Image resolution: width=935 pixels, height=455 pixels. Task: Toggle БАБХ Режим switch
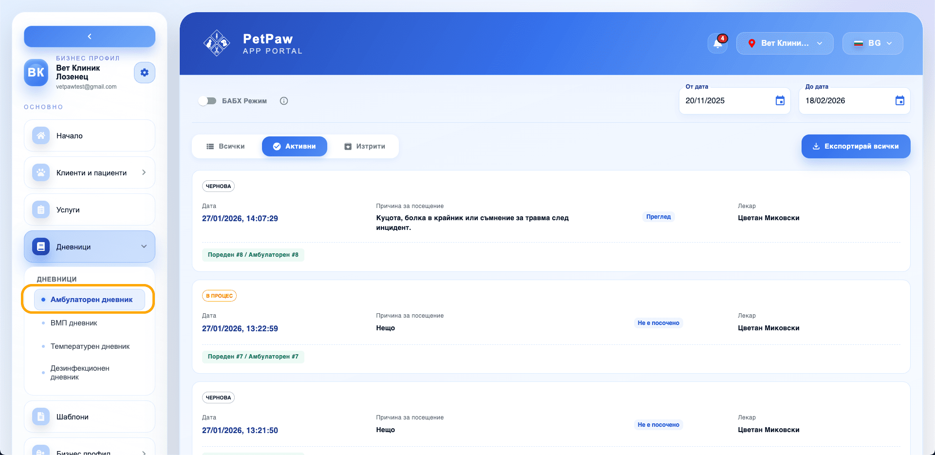[x=207, y=101]
